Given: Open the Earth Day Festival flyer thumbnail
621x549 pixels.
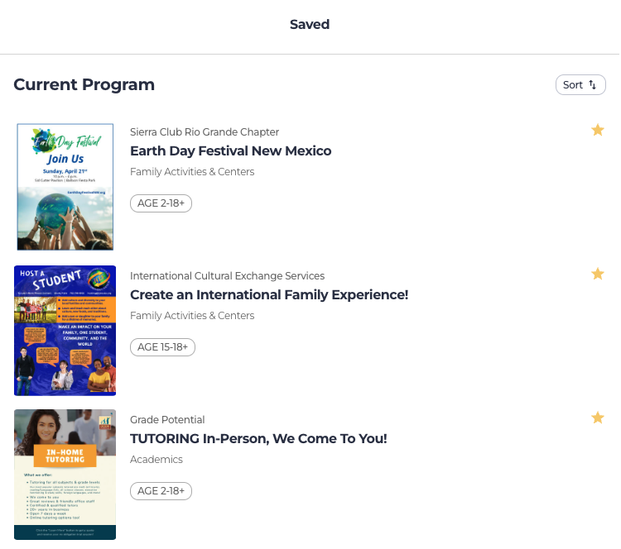Looking at the screenshot, I should [65, 187].
